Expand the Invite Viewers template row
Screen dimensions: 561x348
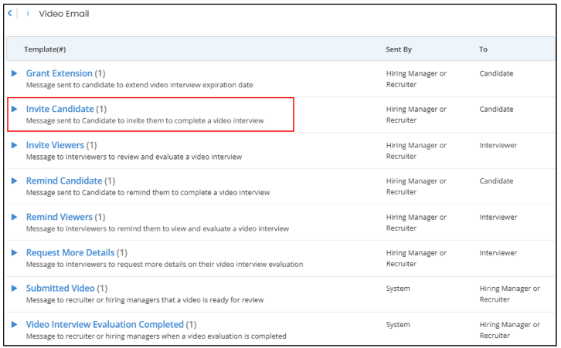click(15, 145)
